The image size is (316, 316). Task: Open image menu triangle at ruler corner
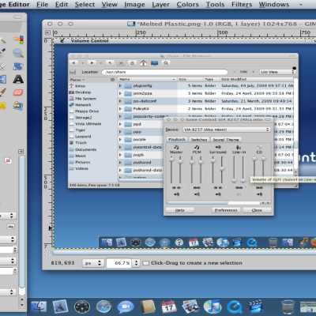(x=47, y=32)
